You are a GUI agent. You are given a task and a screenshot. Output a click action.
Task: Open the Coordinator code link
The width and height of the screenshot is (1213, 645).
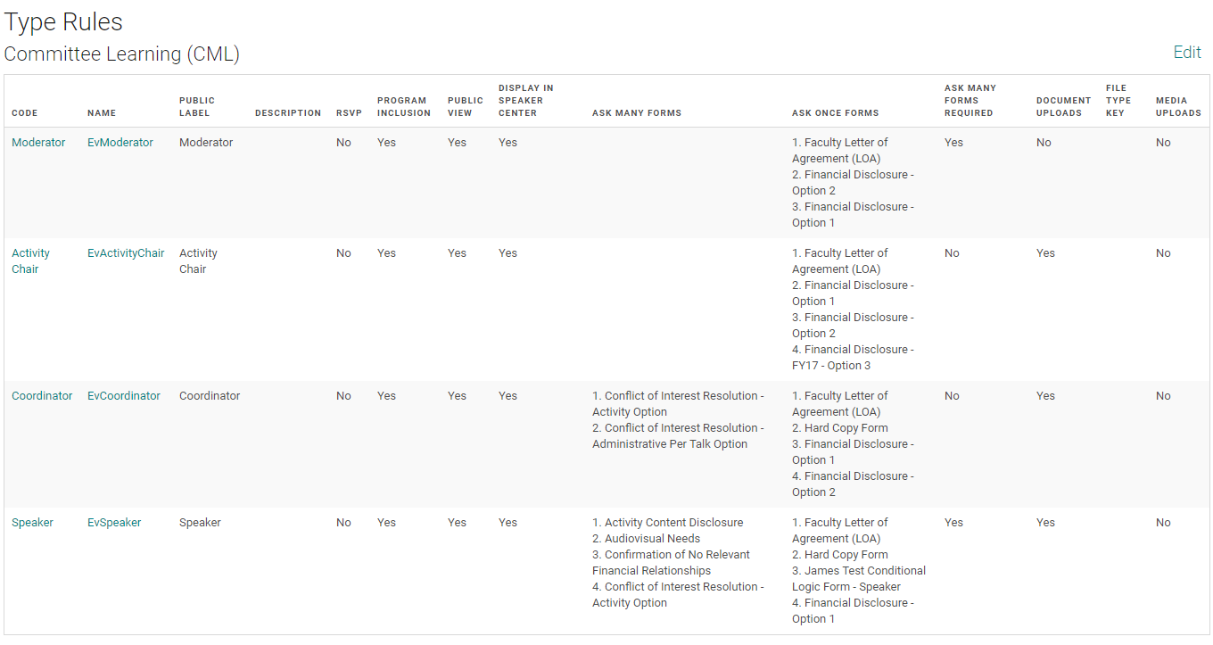pyautogui.click(x=42, y=396)
